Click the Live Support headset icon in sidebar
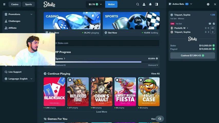Viewport: 219px width, 123px height. pyautogui.click(x=6, y=72)
